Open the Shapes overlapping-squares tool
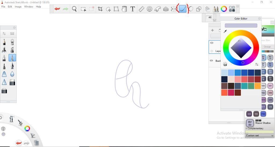This screenshot has height=147, width=275. point(199,9)
